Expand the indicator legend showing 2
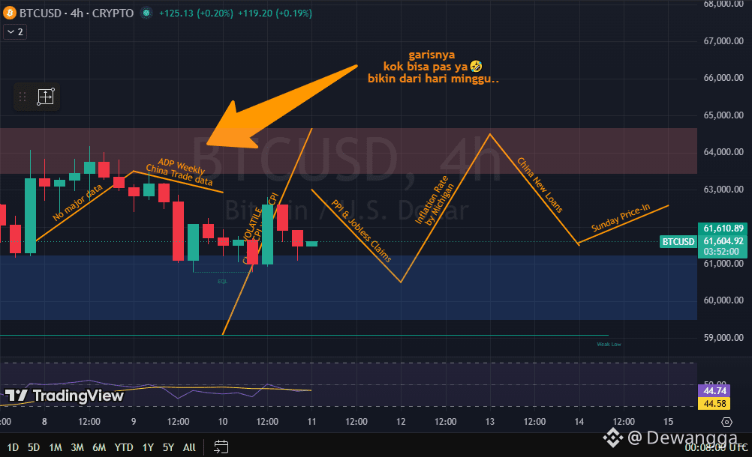Image resolution: width=752 pixels, height=457 pixels. (x=15, y=32)
